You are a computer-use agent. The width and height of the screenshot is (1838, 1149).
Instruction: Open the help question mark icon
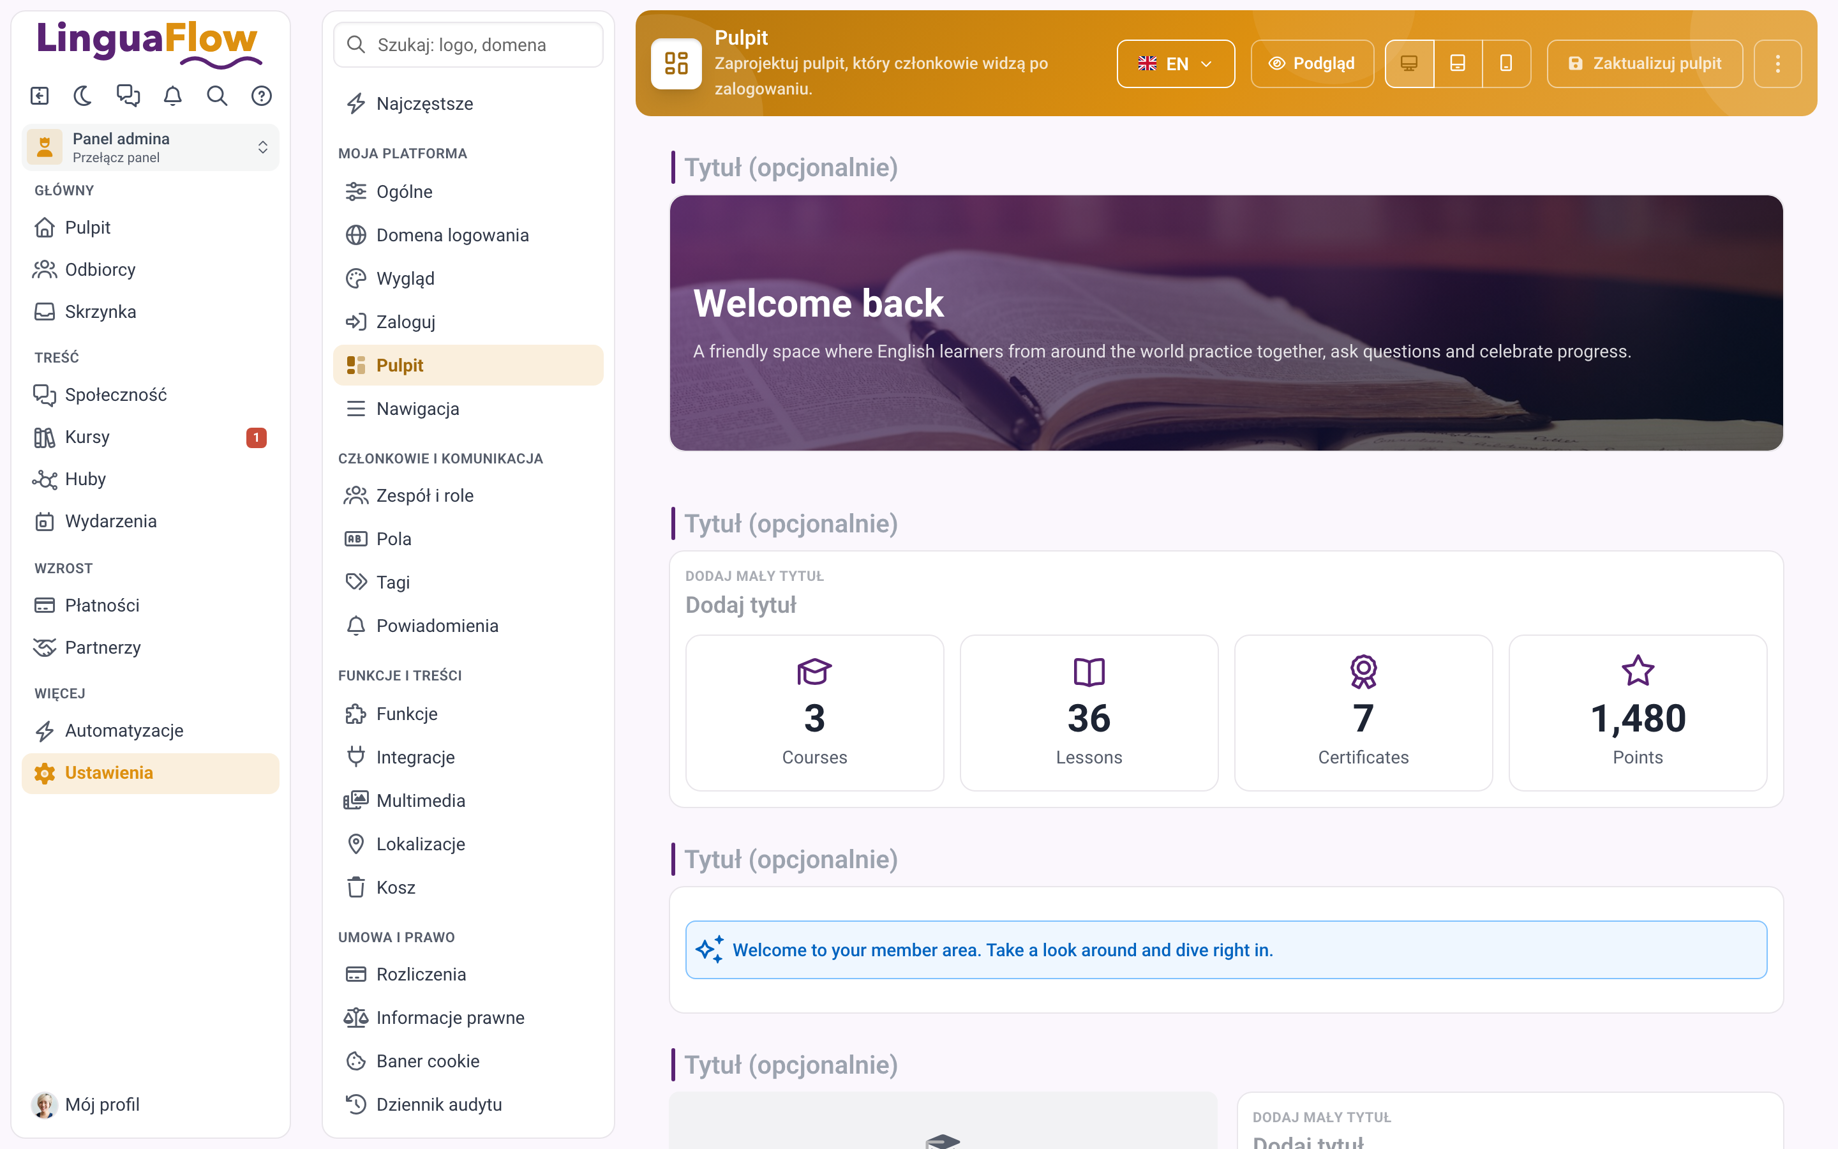point(261,96)
